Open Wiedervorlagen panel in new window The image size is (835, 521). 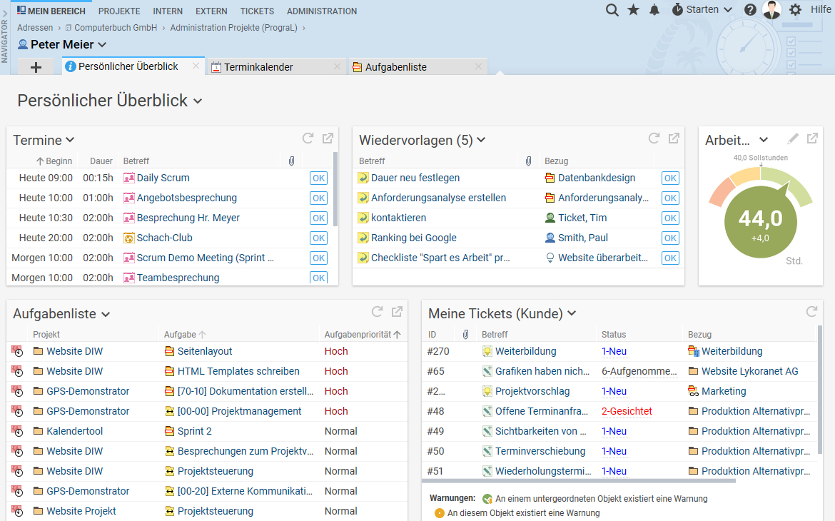click(x=673, y=138)
